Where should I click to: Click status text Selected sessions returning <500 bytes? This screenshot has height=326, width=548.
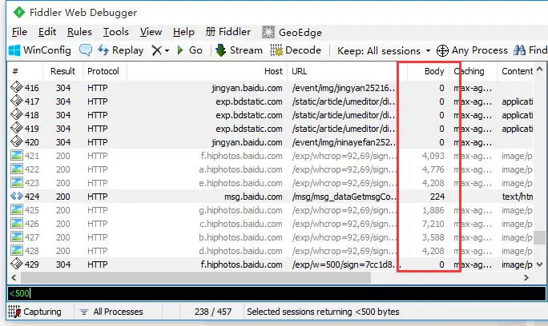(323, 312)
